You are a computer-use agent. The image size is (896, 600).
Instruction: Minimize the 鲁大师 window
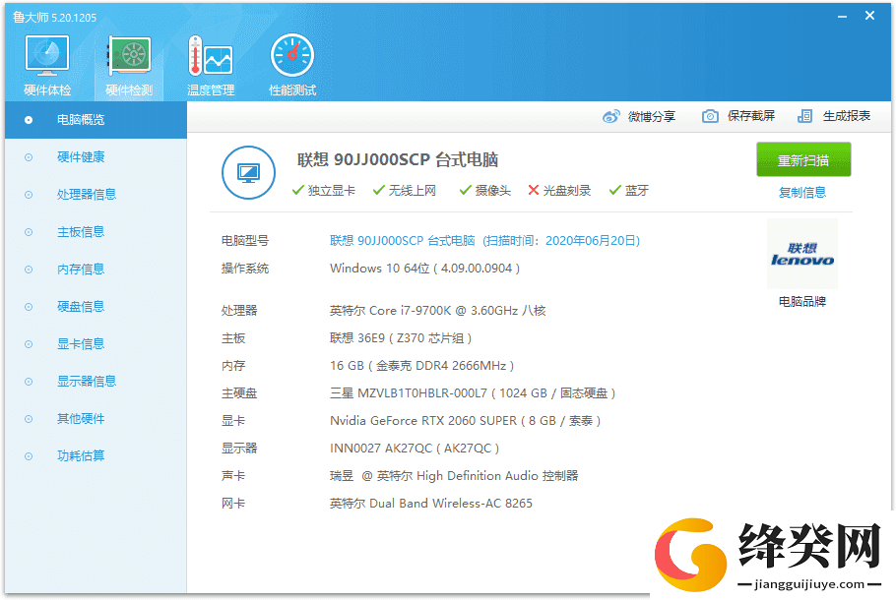pos(842,17)
